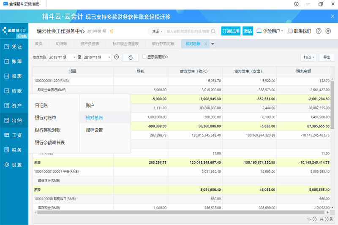The height and width of the screenshot is (225, 338).
Task: Expand the tab list overflow arrow
Action: pos(213,44)
